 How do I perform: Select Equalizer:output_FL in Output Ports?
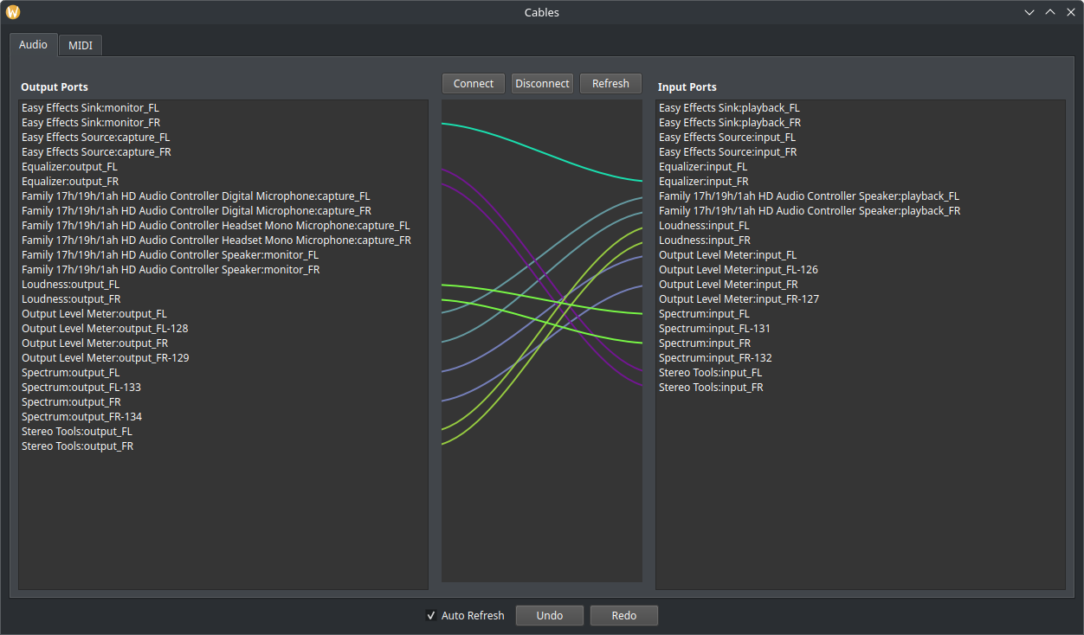[x=69, y=167]
